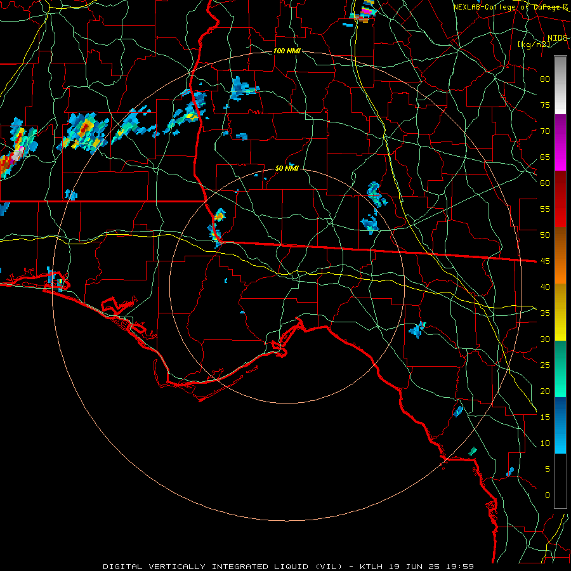571x571 pixels.
Task: Click the 35 value on the color scale
Action: [x=545, y=313]
